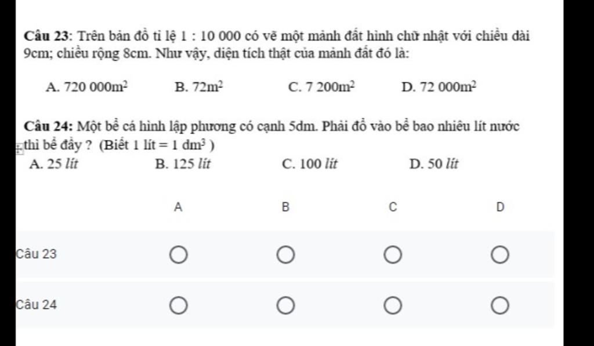Choose option C in the Câu 23 row
The width and height of the screenshot is (594, 346).
393,254
